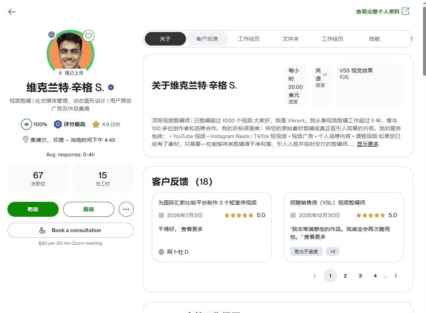The image size is (426, 313).
Task: Go to next feedback page chevron
Action: [x=396, y=276]
